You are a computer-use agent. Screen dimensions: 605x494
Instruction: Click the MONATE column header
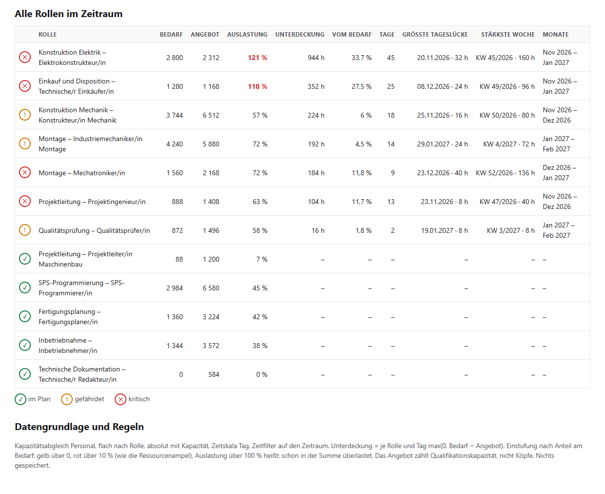(x=556, y=35)
